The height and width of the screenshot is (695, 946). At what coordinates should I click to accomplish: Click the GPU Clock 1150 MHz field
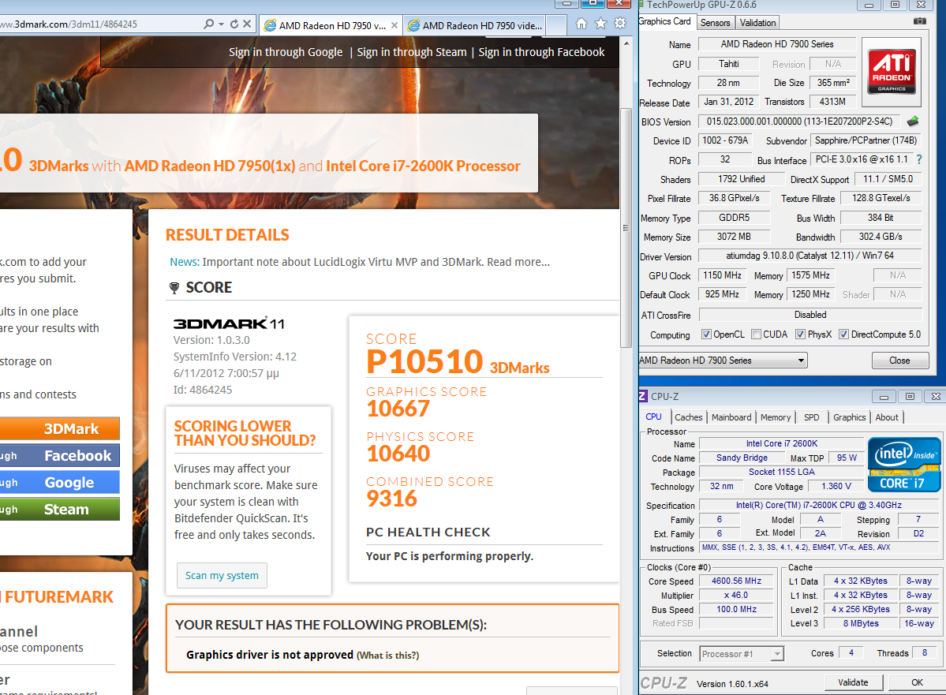coord(722,275)
